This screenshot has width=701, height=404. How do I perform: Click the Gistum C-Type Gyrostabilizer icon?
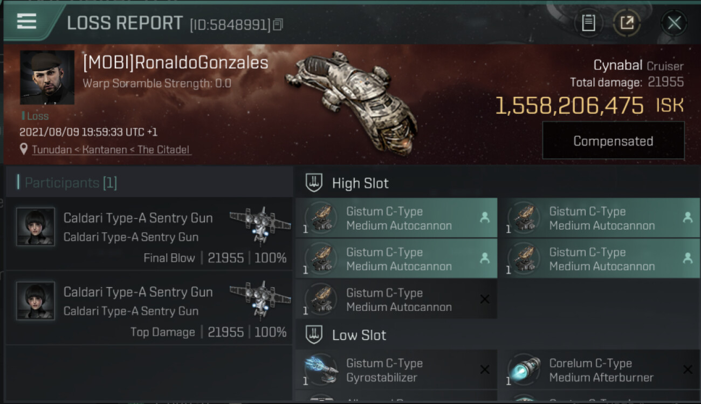(x=321, y=370)
